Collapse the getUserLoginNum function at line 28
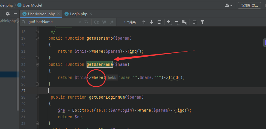Screen dimensions: 266x129 point(37,97)
